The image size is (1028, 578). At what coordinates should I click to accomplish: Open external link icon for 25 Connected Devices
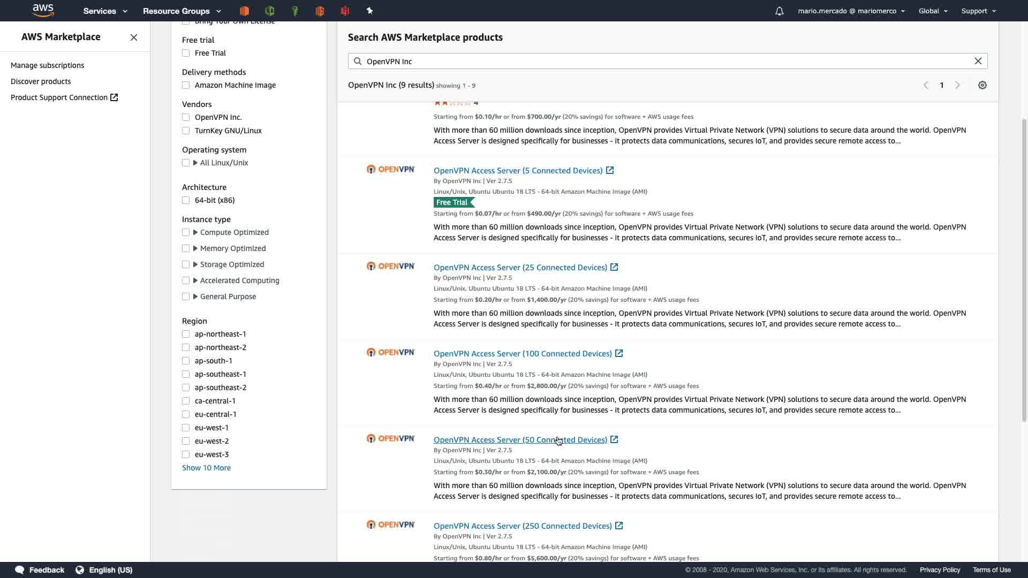pos(614,267)
